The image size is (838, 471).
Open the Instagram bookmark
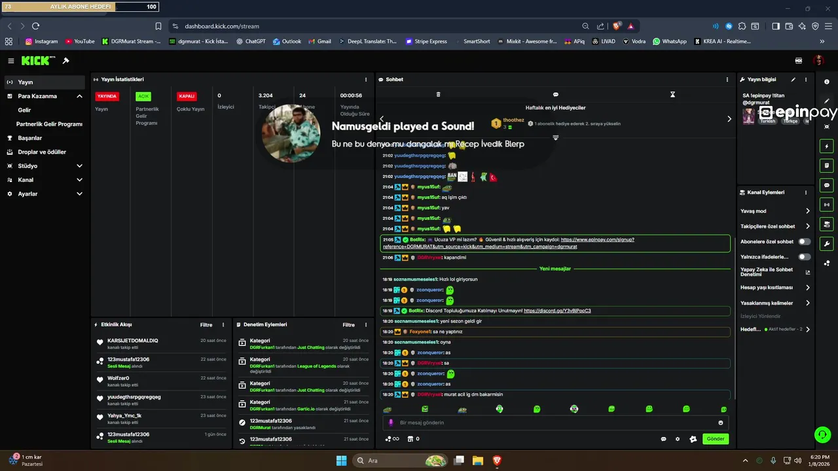(41, 41)
